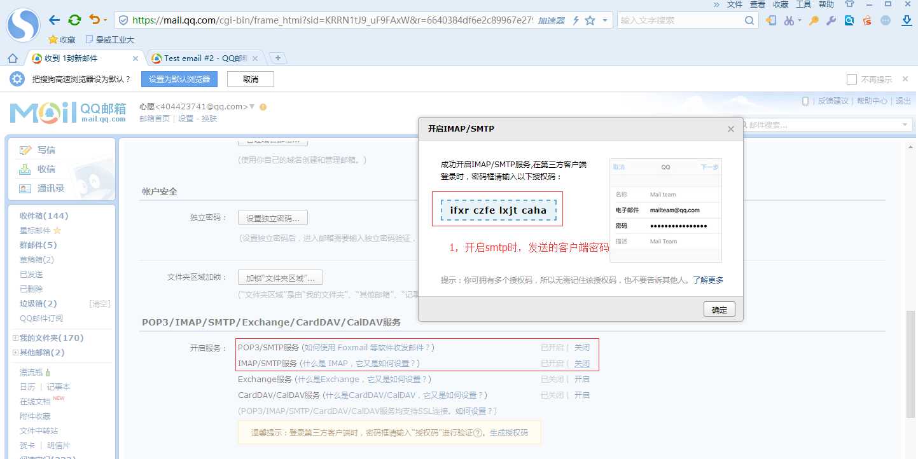Open the 帮助 menu
The image size is (918, 459).
[826, 4]
